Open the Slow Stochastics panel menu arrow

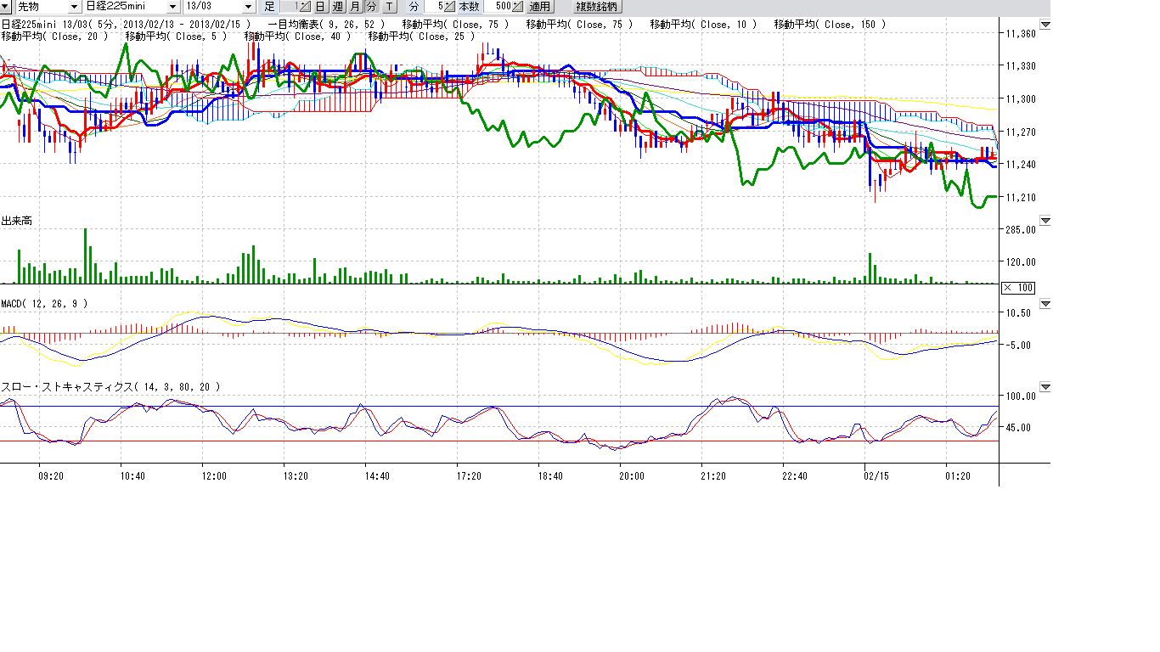coord(1045,386)
